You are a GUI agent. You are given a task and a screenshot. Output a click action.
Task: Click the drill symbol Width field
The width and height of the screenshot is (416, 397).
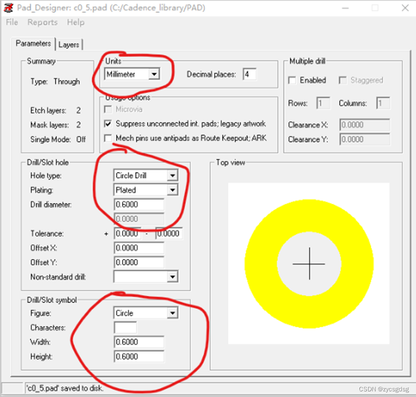(139, 342)
